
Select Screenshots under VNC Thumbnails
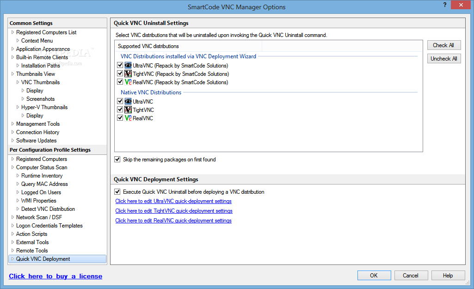tap(41, 99)
